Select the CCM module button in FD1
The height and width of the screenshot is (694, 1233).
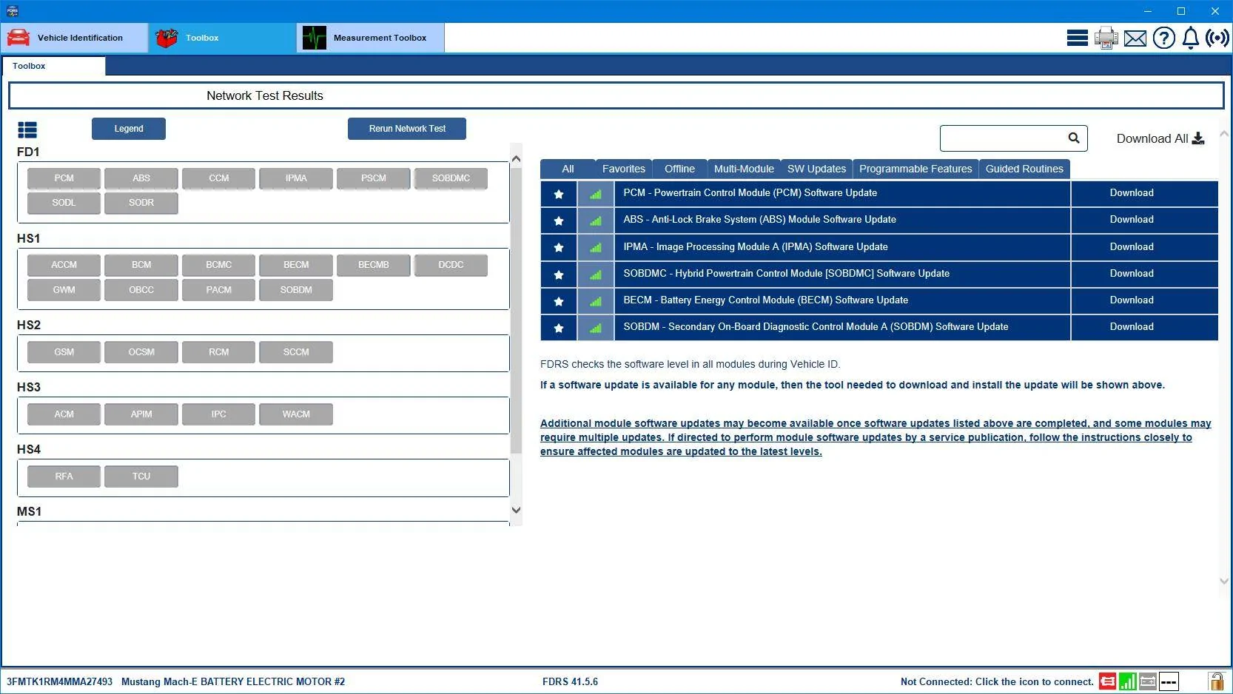pos(218,178)
